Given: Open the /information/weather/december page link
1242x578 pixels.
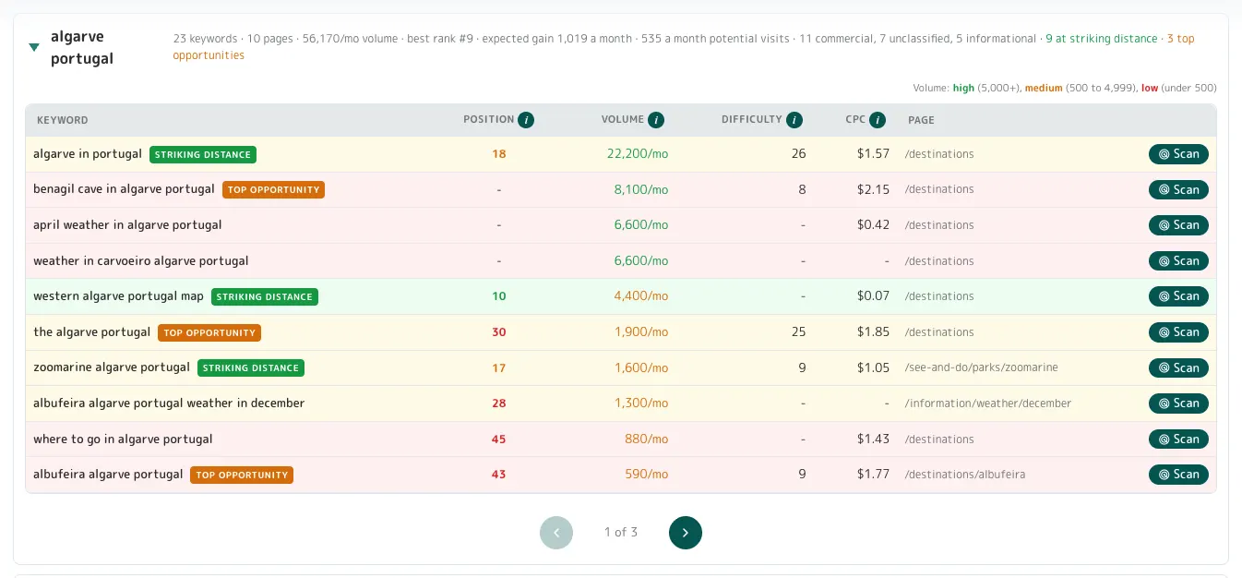Looking at the screenshot, I should click(x=988, y=403).
